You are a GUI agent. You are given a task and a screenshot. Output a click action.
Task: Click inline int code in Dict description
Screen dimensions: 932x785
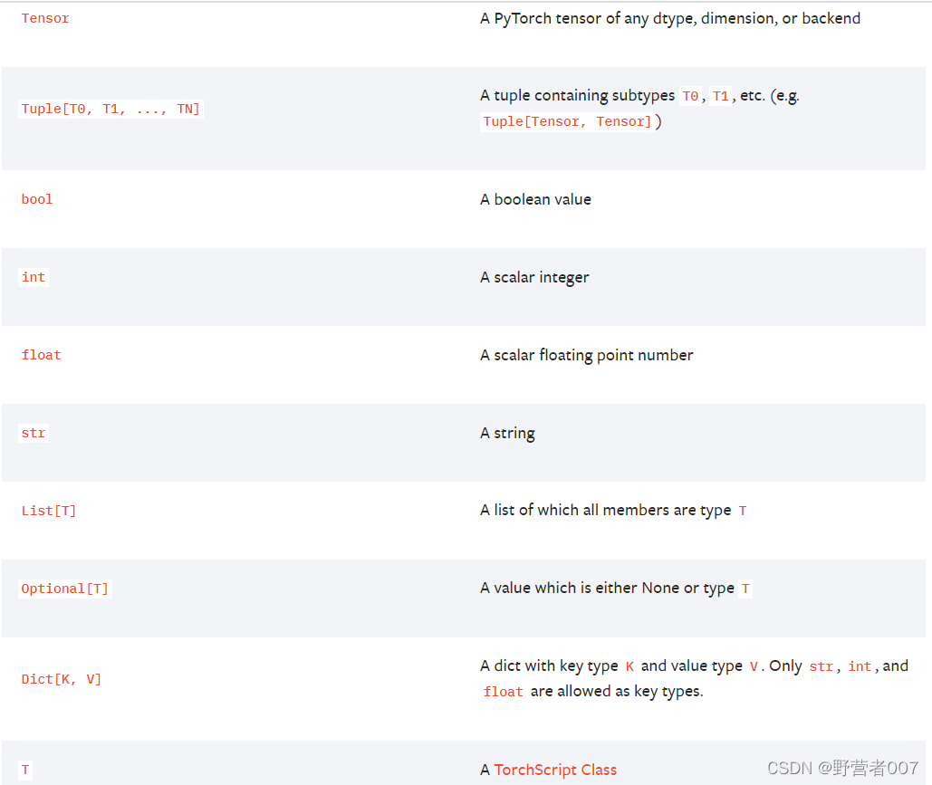tap(860, 666)
